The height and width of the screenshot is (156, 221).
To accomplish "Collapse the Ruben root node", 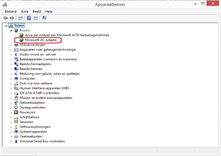I will point(6,26).
